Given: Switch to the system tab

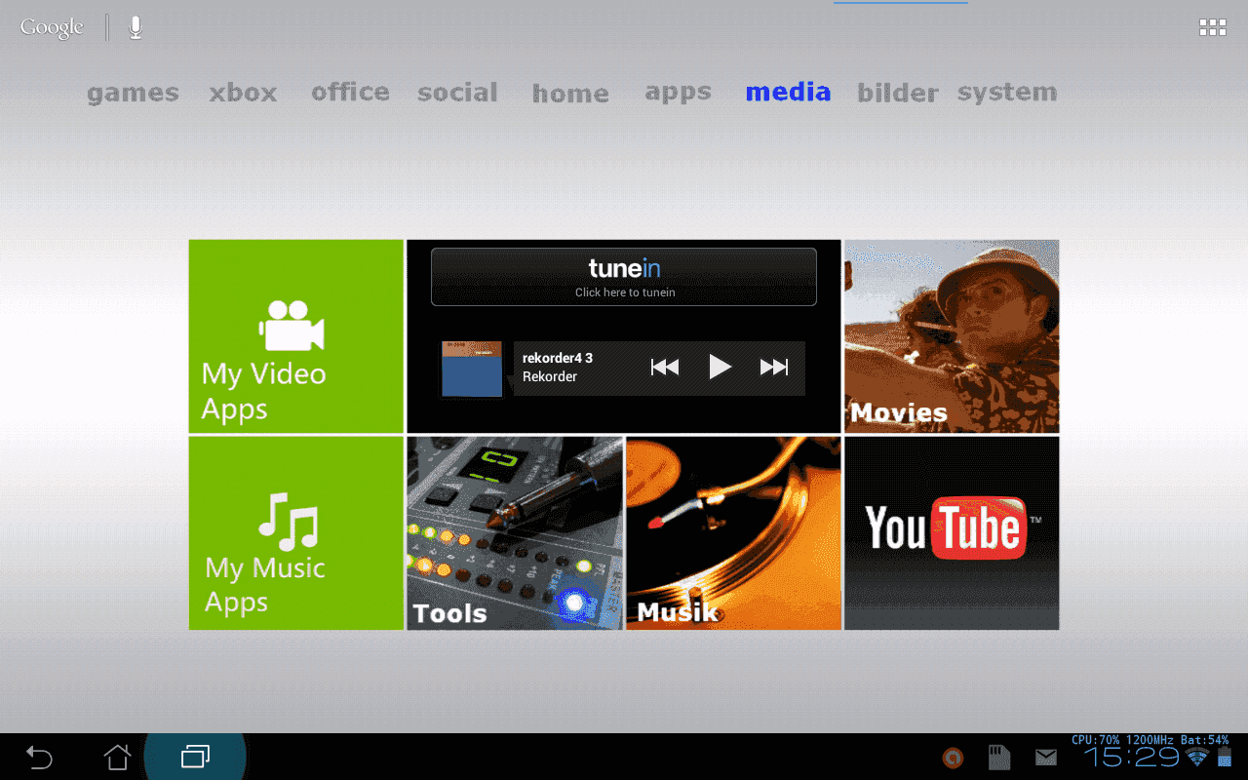Looking at the screenshot, I should coord(1007,94).
